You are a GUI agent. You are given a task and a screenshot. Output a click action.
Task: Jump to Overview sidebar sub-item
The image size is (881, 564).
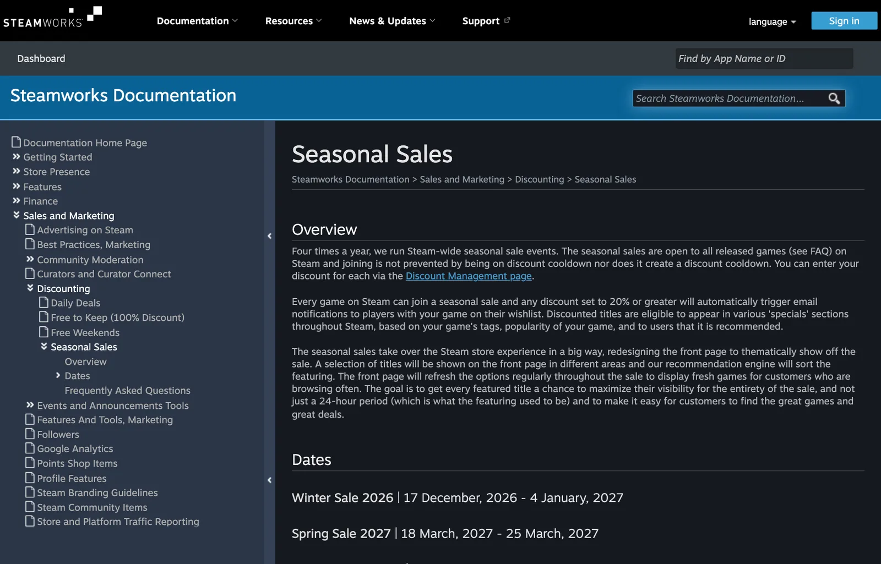click(x=86, y=362)
